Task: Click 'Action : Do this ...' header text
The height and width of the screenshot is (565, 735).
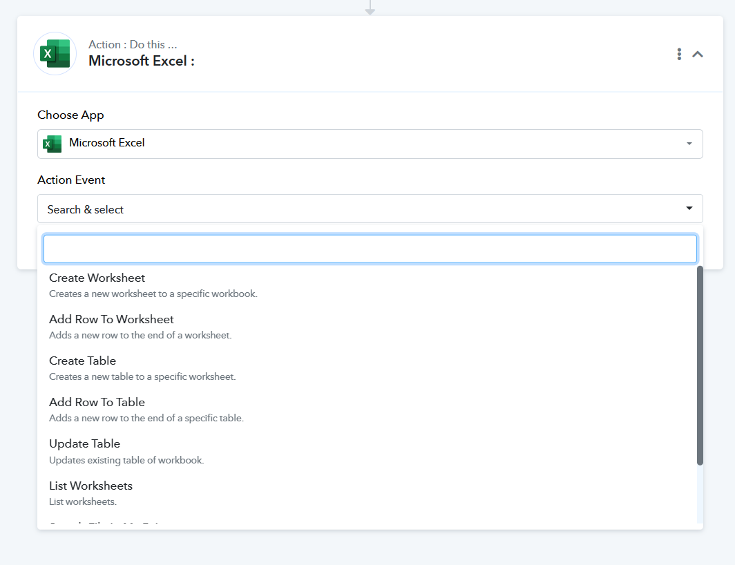Action: (x=133, y=44)
